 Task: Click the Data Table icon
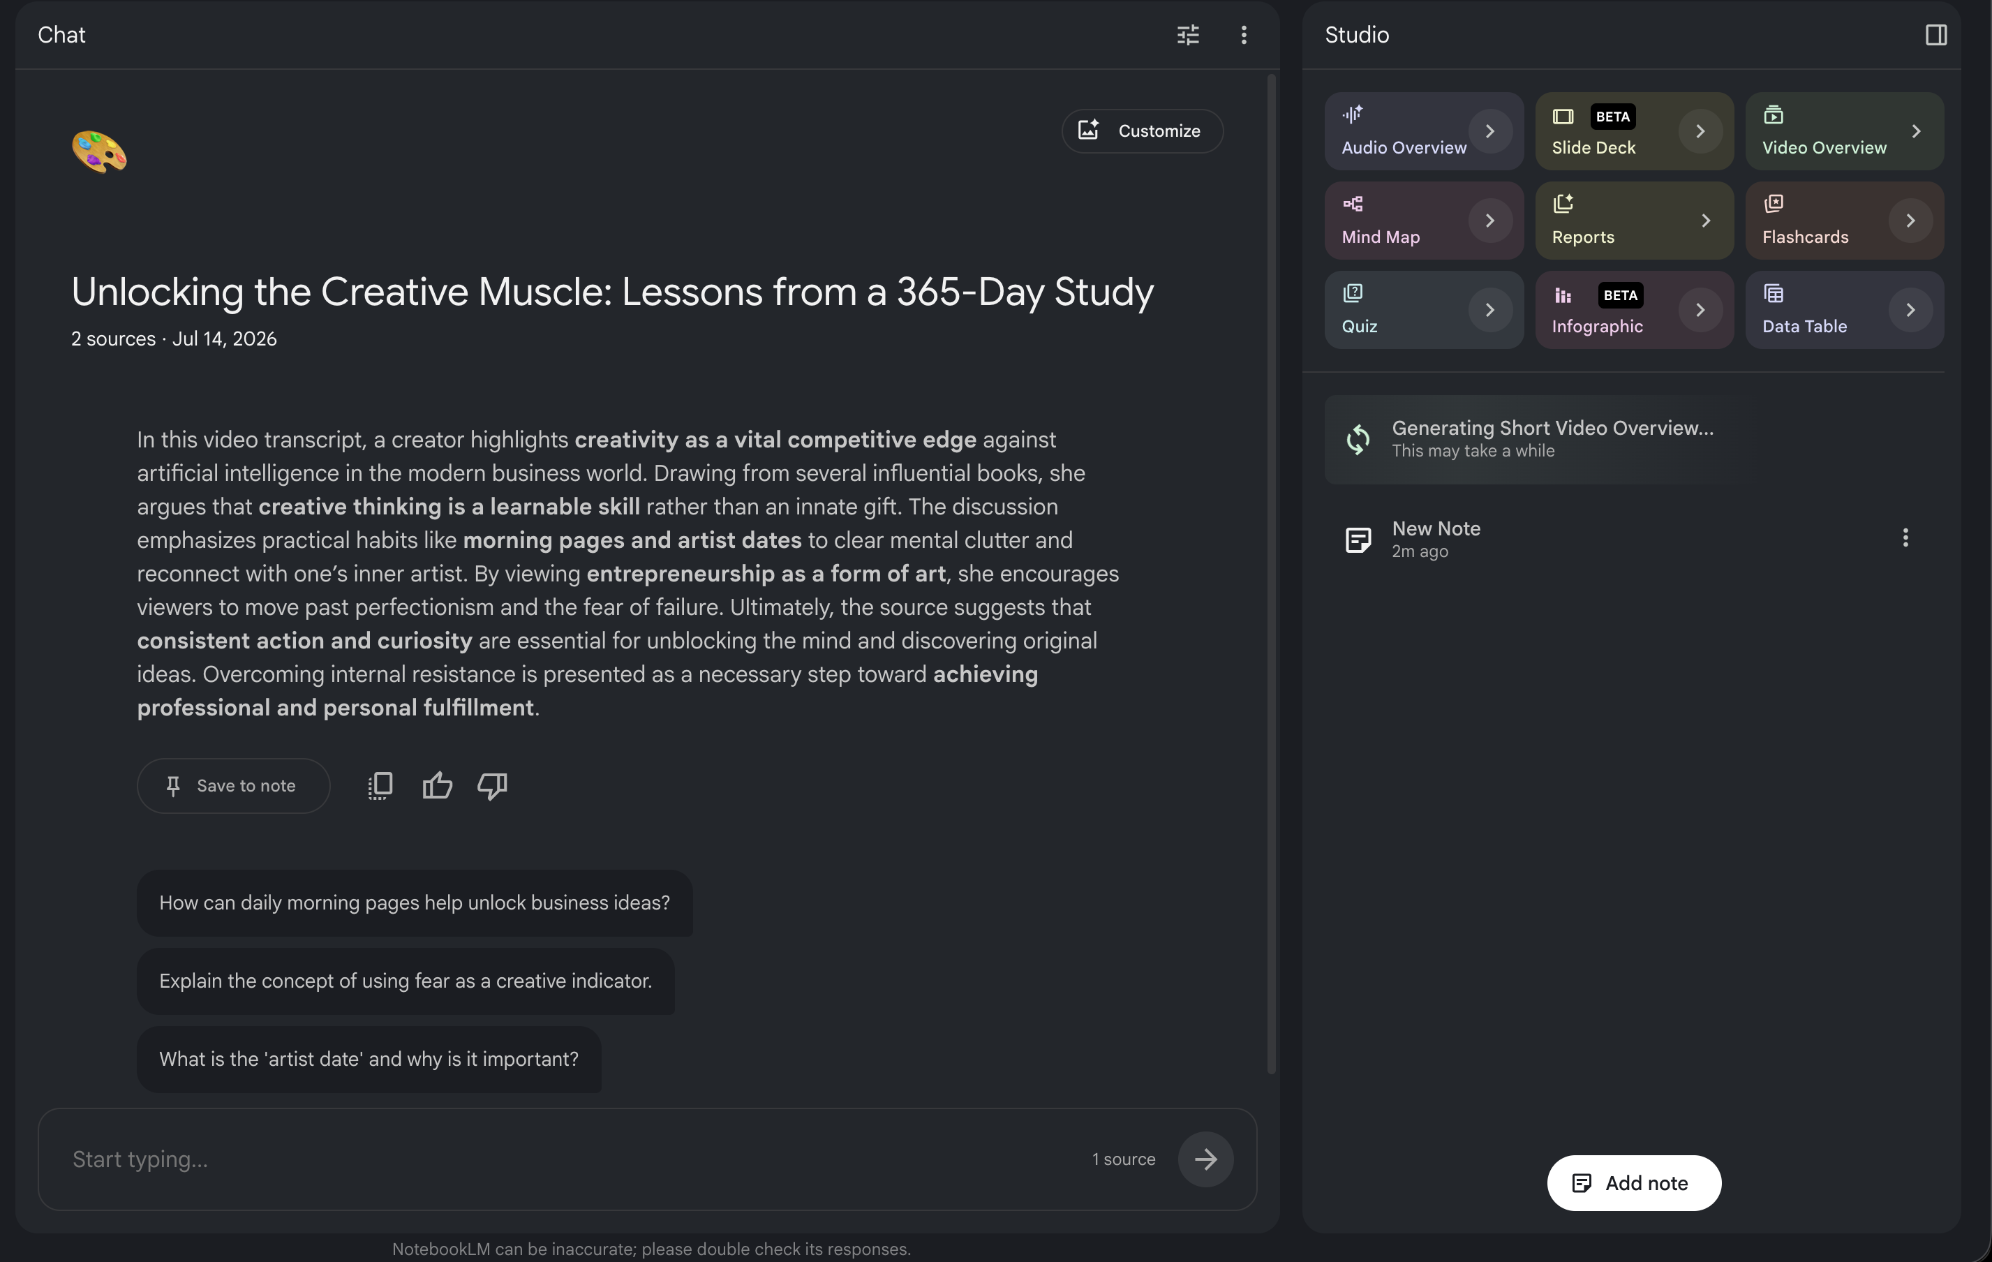point(1774,293)
